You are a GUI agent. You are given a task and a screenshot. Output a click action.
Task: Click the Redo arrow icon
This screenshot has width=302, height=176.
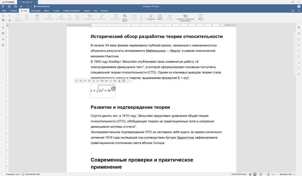(28, 6)
